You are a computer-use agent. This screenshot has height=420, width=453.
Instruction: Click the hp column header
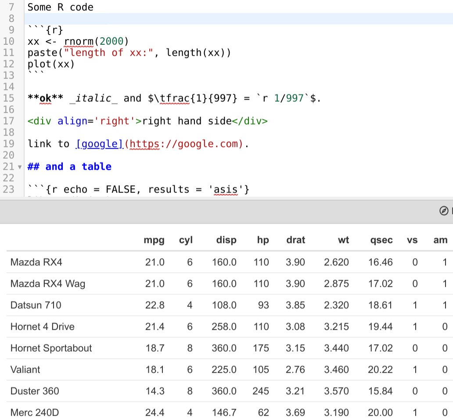[x=263, y=240]
